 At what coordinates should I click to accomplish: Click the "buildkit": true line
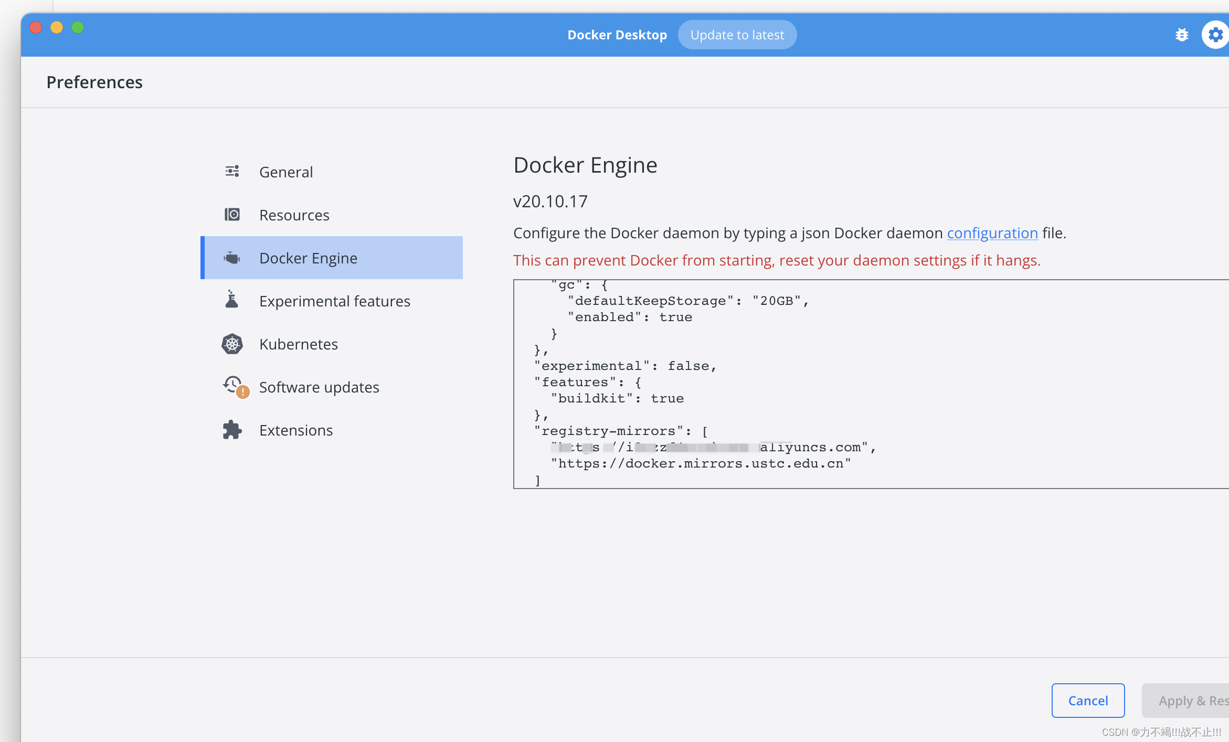617,398
